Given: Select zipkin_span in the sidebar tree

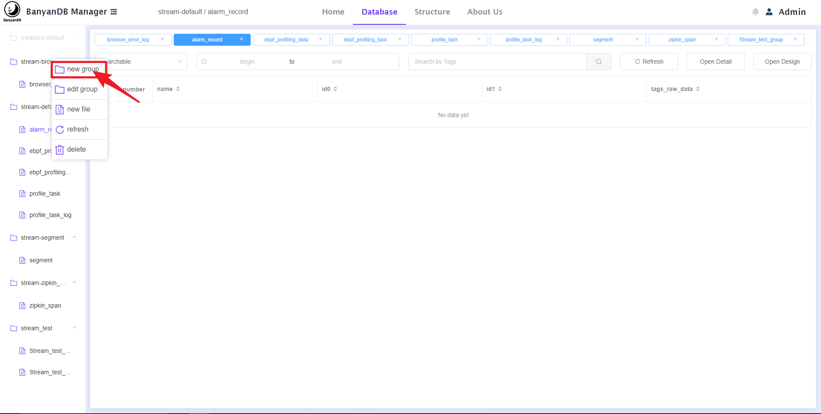Looking at the screenshot, I should click(45, 305).
